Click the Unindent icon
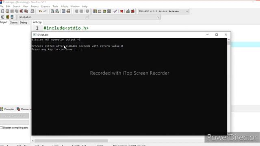Viewport: 260px width, 146px height. coord(81,11)
